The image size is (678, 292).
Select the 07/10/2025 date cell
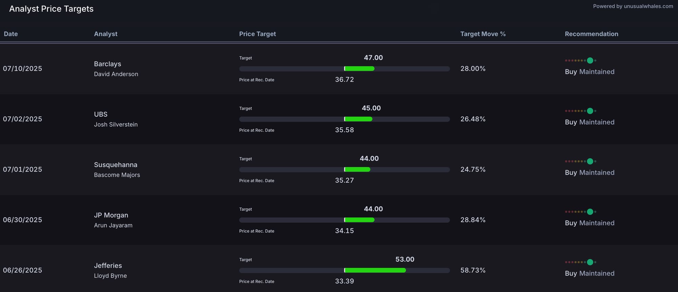pos(23,69)
